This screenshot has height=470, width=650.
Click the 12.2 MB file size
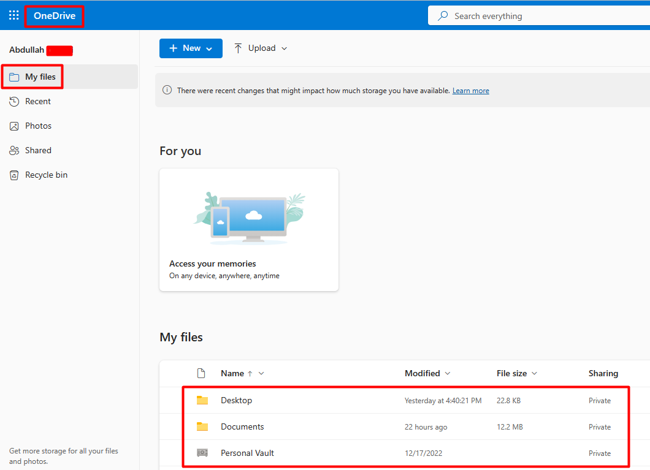coord(510,427)
